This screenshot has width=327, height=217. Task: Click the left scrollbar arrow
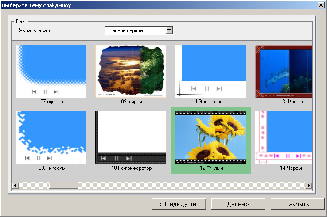click(x=16, y=185)
